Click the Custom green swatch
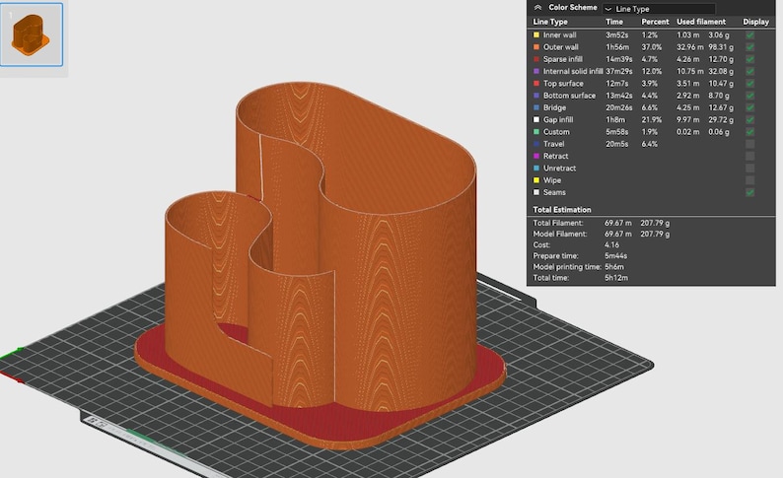Viewport: 783px width, 478px height. (536, 132)
